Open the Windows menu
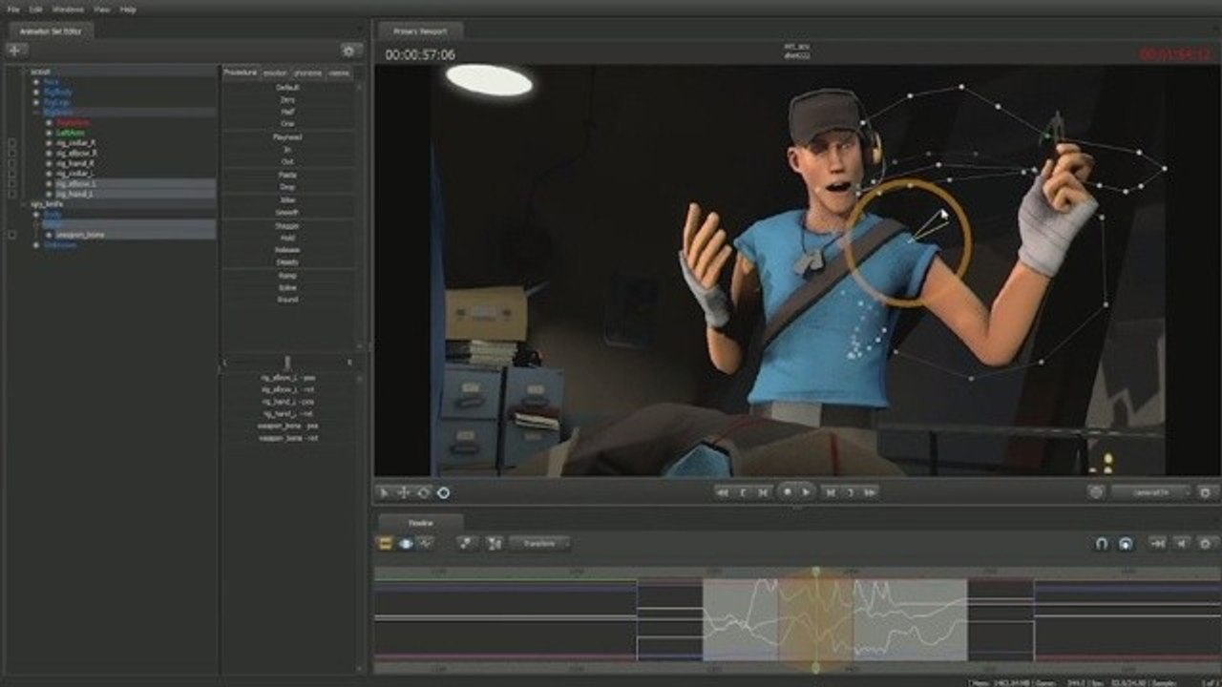 (x=68, y=9)
